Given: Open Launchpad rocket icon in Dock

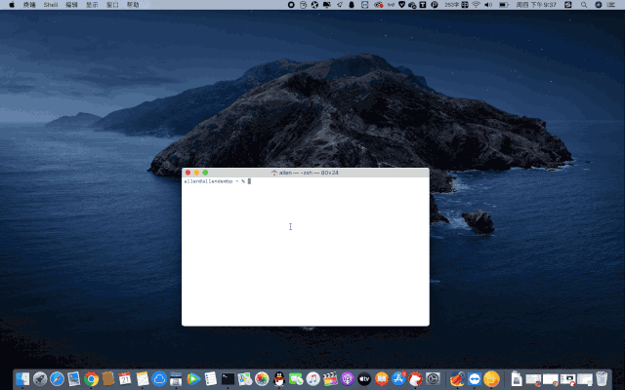Looking at the screenshot, I should pyautogui.click(x=40, y=378).
